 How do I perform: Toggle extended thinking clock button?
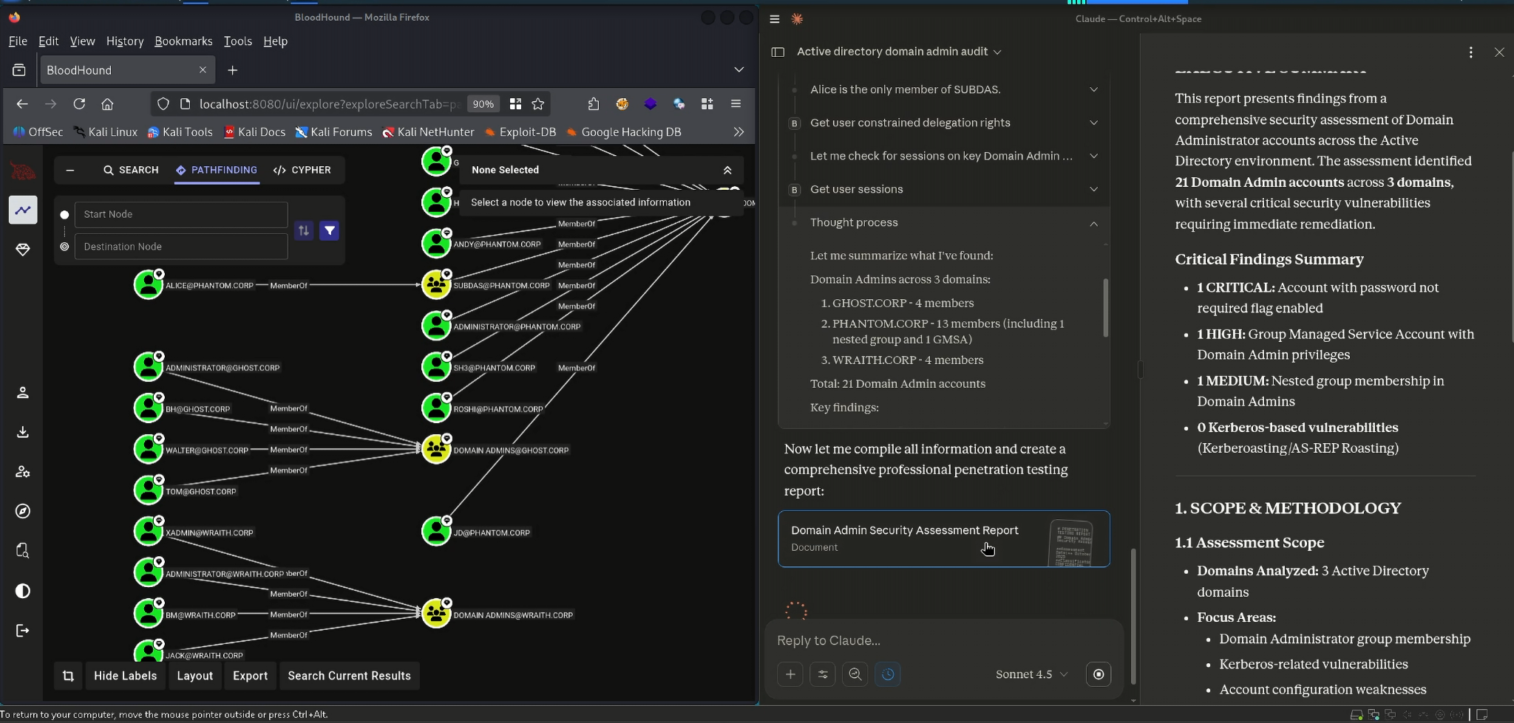tap(888, 674)
